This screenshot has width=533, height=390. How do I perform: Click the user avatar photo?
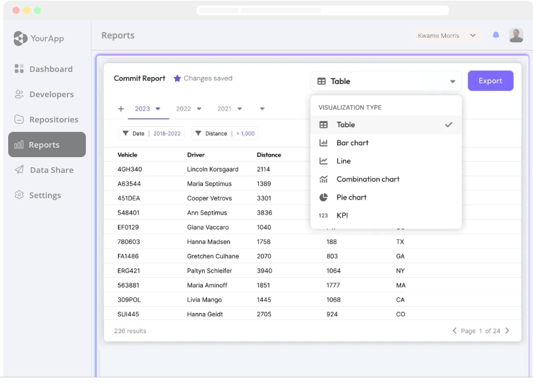pos(516,35)
